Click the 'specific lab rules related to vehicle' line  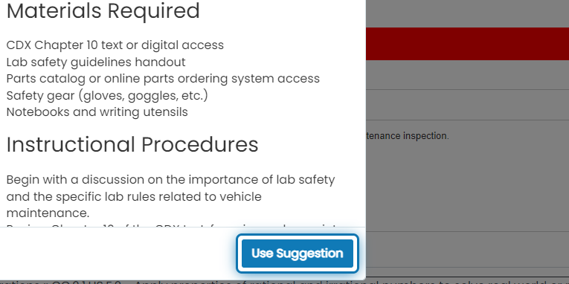pos(134,196)
